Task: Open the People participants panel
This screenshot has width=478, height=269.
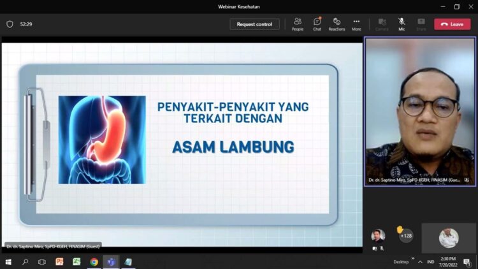Action: pyautogui.click(x=297, y=24)
